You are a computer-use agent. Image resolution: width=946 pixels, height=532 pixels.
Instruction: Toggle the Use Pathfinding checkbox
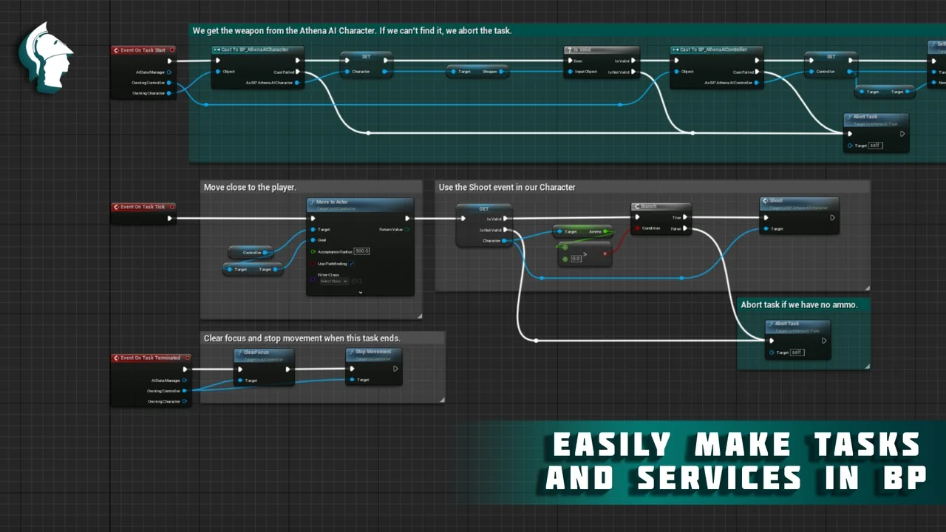pos(352,263)
